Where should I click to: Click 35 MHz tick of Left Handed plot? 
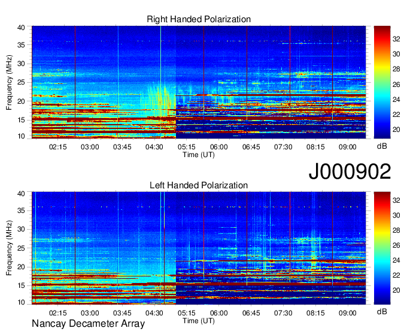[x=21, y=210]
